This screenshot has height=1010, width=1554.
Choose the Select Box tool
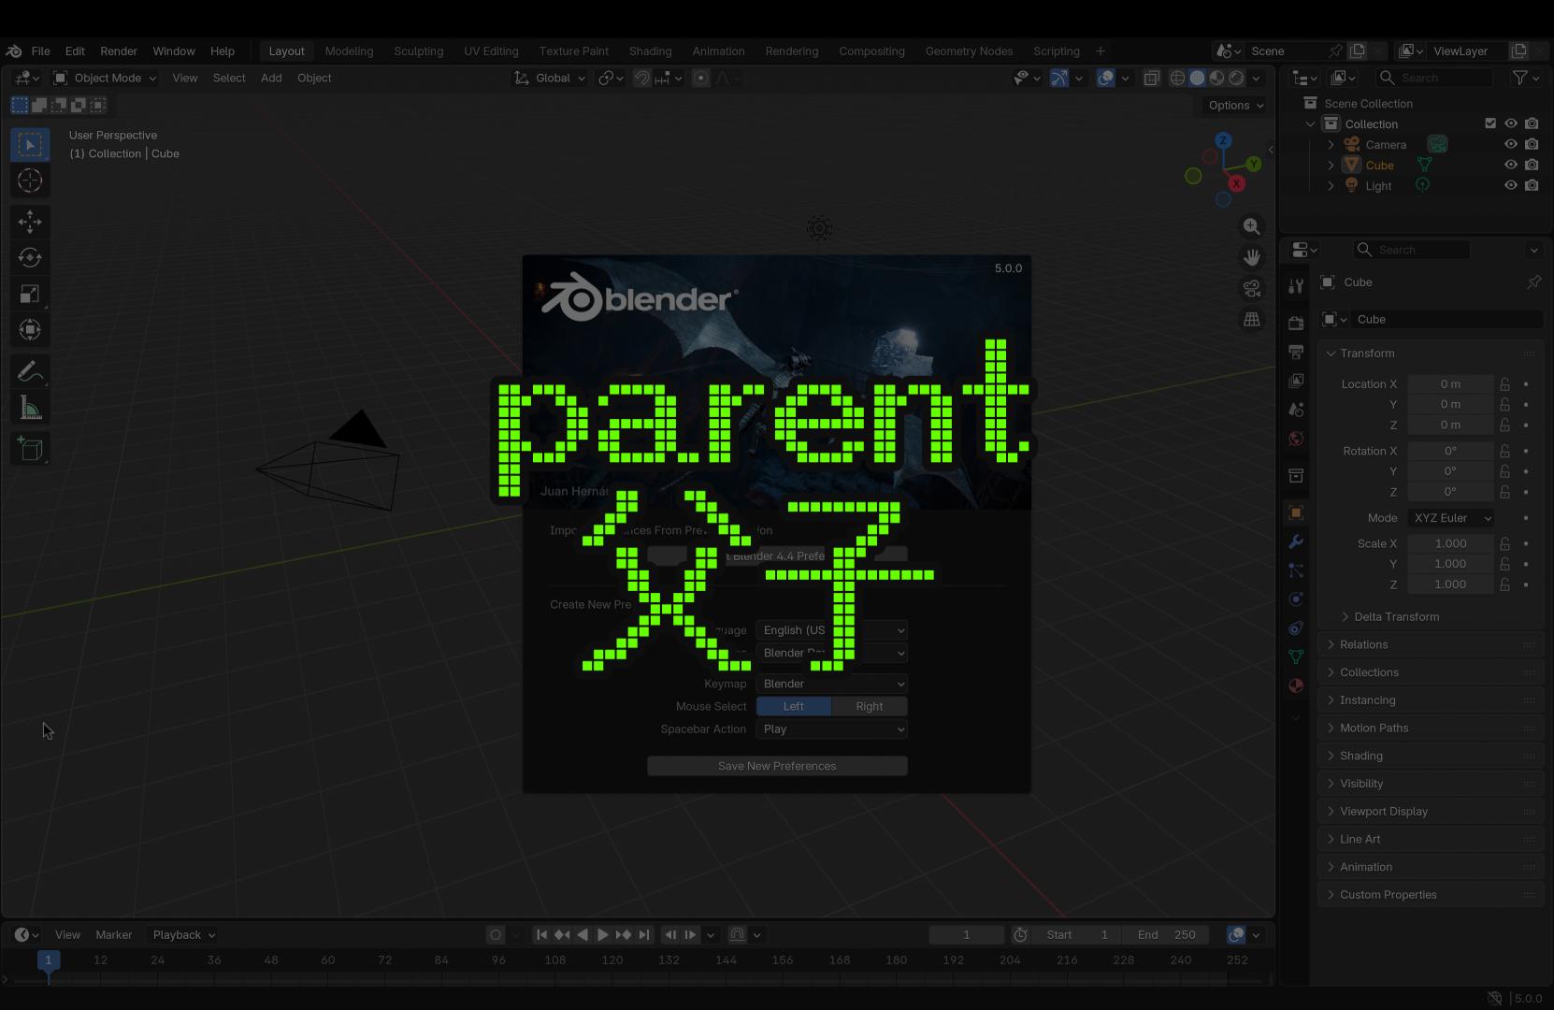click(30, 144)
